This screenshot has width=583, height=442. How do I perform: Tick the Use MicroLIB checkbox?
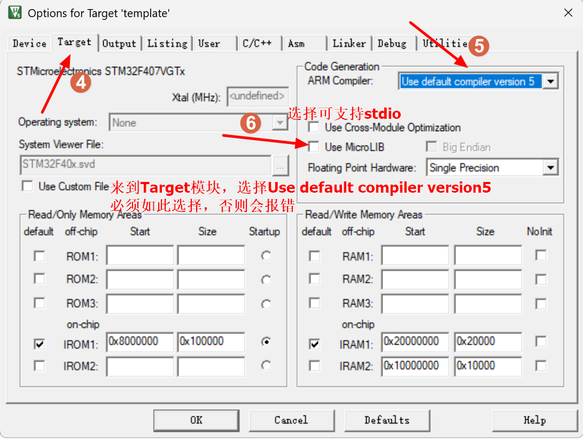[314, 147]
